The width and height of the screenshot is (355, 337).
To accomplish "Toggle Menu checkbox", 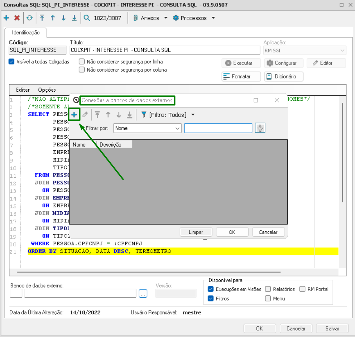I will 268,299.
